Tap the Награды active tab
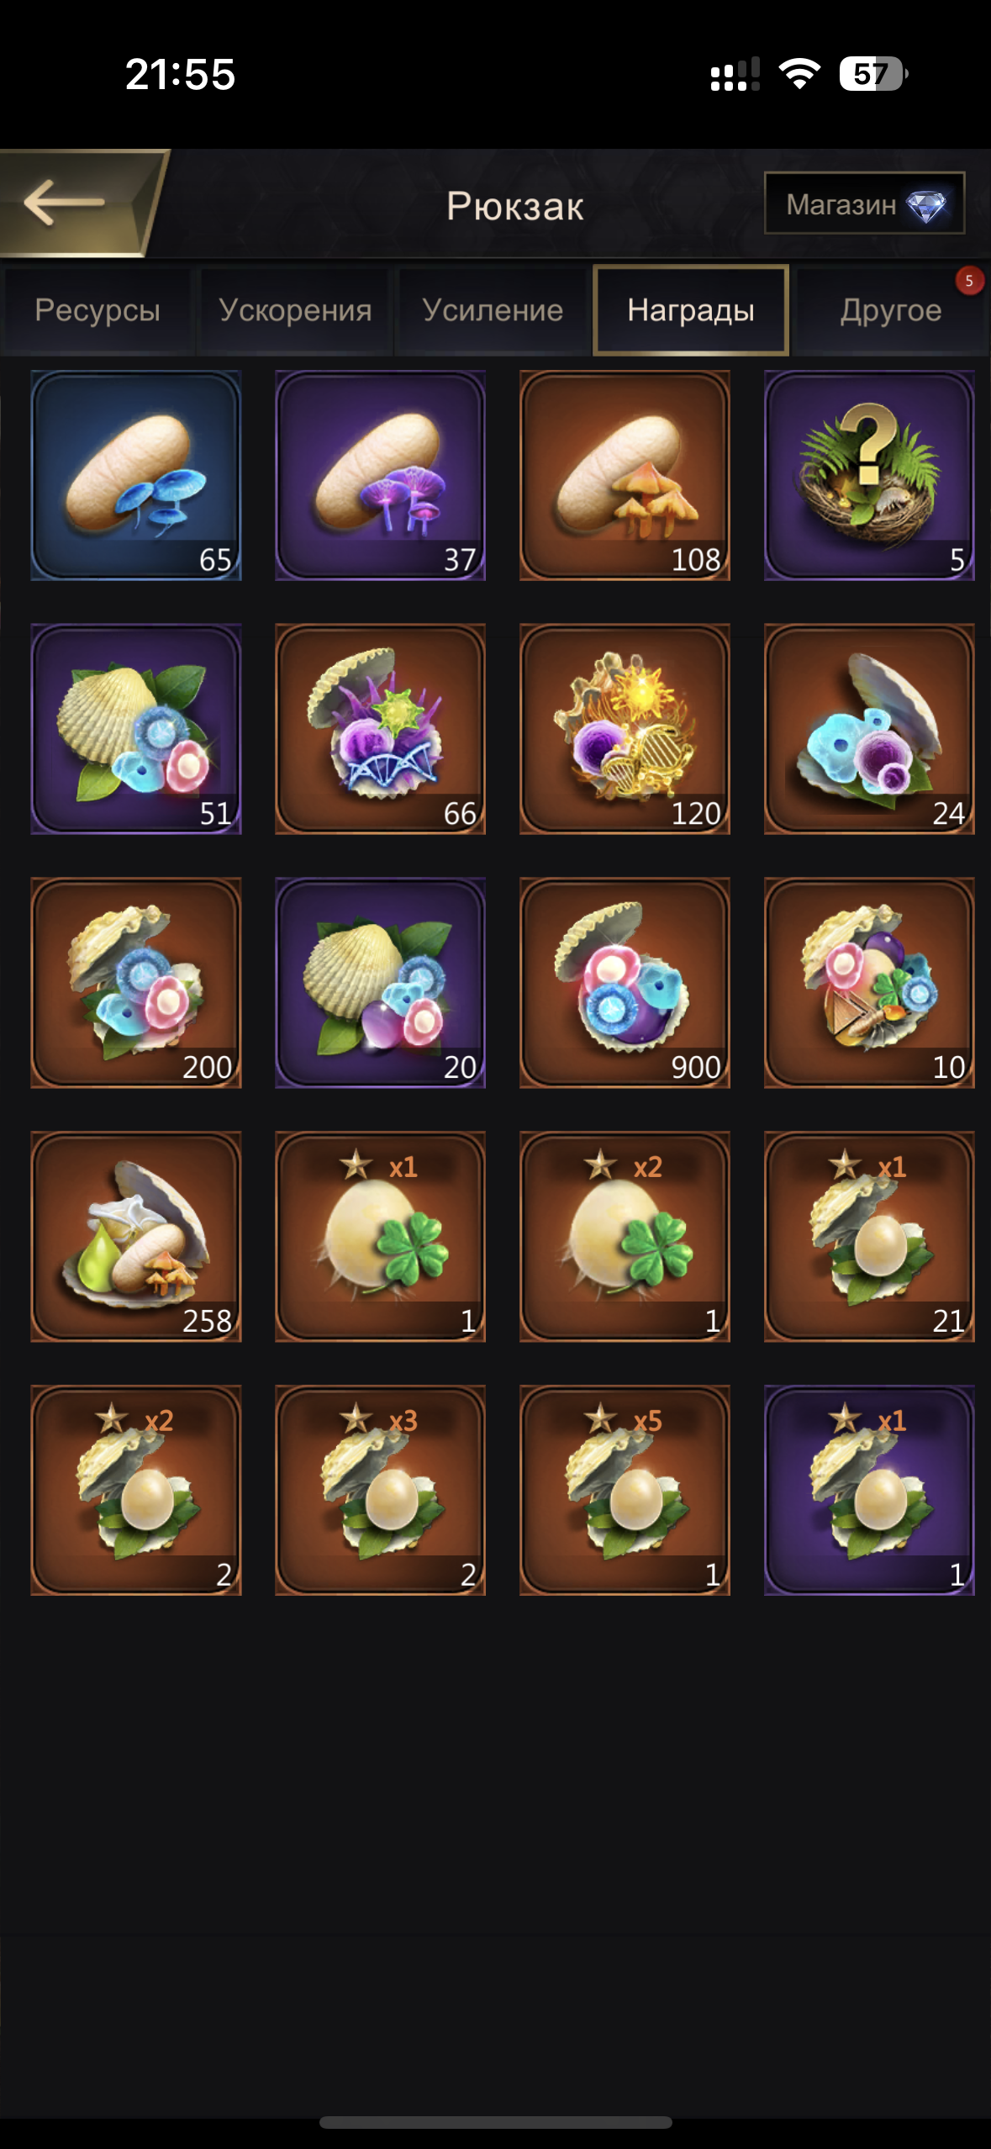 coord(691,310)
